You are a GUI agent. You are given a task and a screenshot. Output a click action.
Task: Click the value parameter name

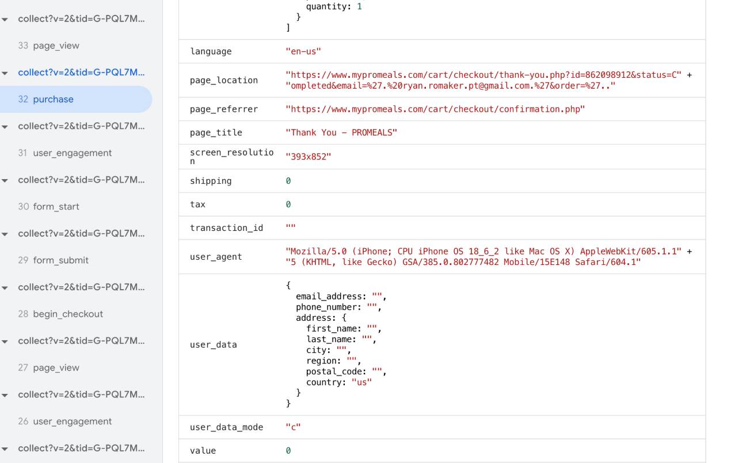click(x=203, y=451)
